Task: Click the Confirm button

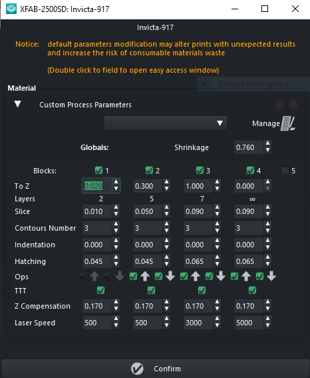Action: click(156, 369)
